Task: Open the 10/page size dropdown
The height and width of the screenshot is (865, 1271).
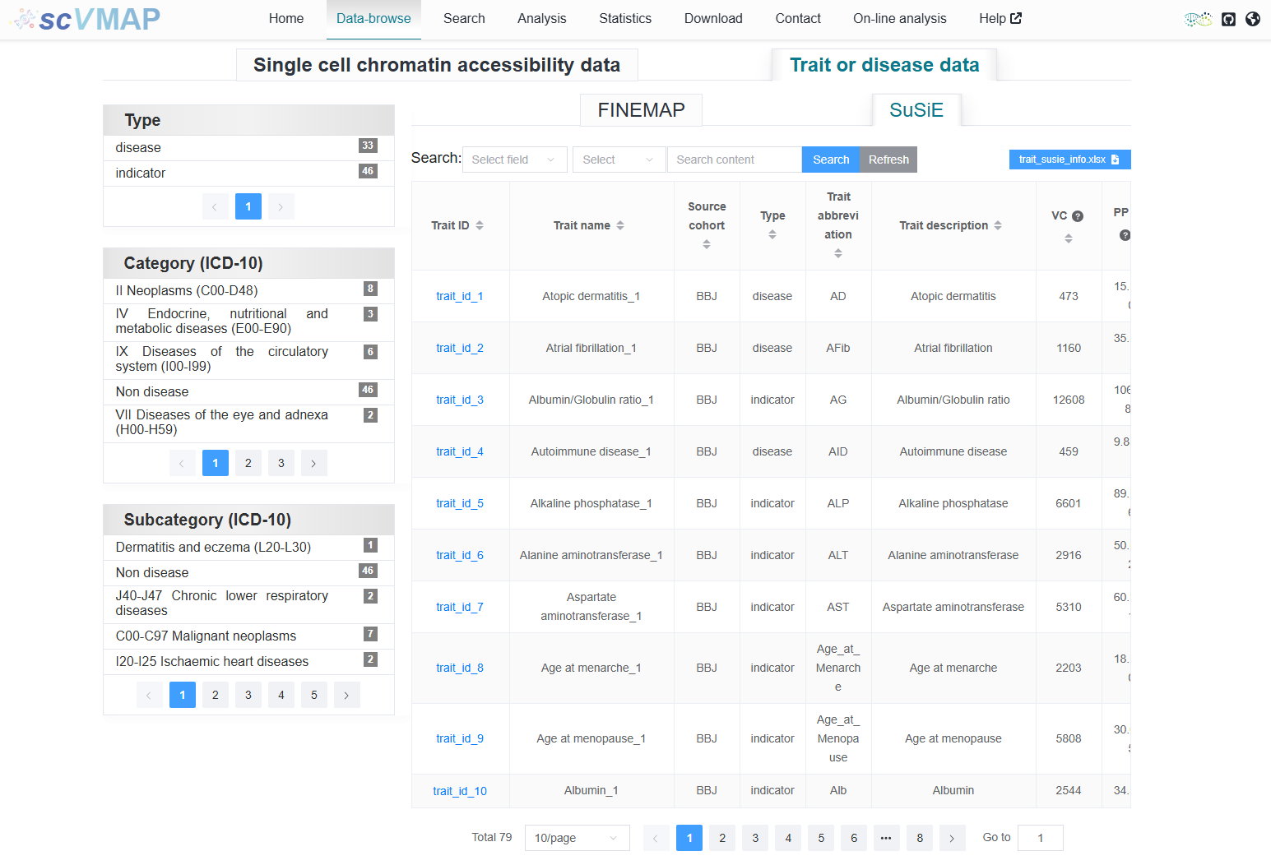Action: click(x=578, y=838)
